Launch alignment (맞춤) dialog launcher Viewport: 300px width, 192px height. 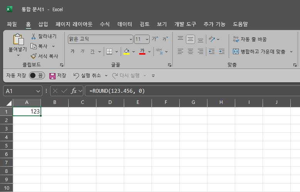pos(295,65)
